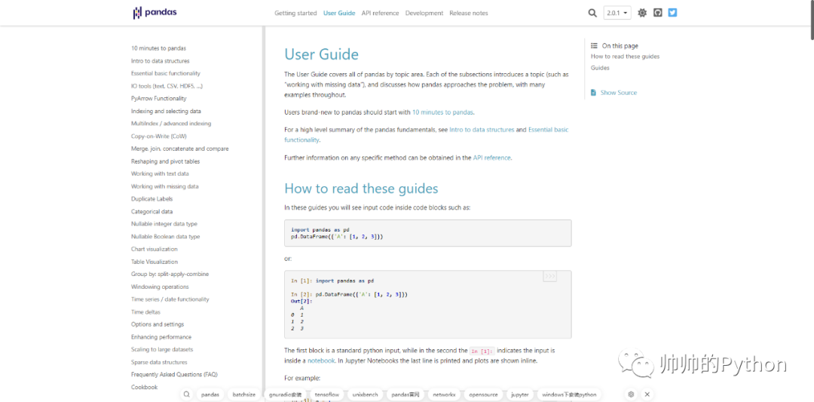The image size is (814, 402).
Task: Click the 'tensorflow' suggestion chip
Action: (x=326, y=394)
